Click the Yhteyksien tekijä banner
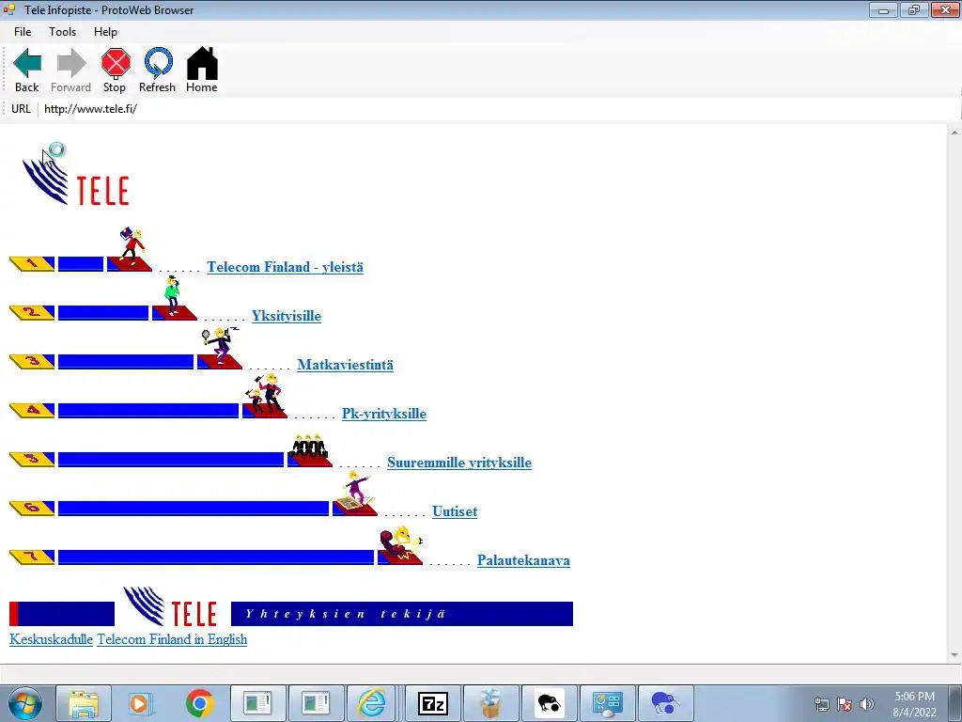Viewport: 962px width, 722px height. tap(402, 614)
